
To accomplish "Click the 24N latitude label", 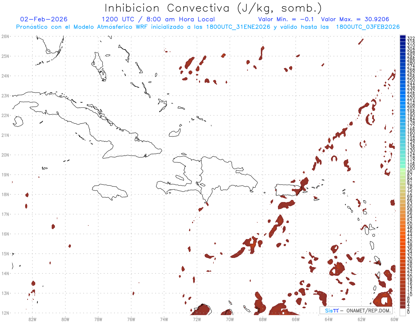I will point(5,76).
